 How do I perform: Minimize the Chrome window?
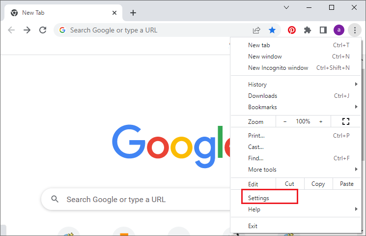[309, 7]
